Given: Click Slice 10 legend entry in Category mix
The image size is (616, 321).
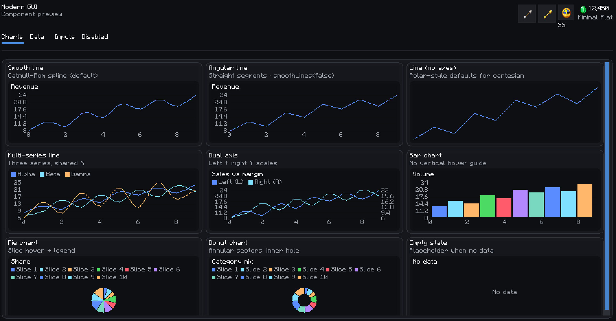Looking at the screenshot, I should (313, 277).
